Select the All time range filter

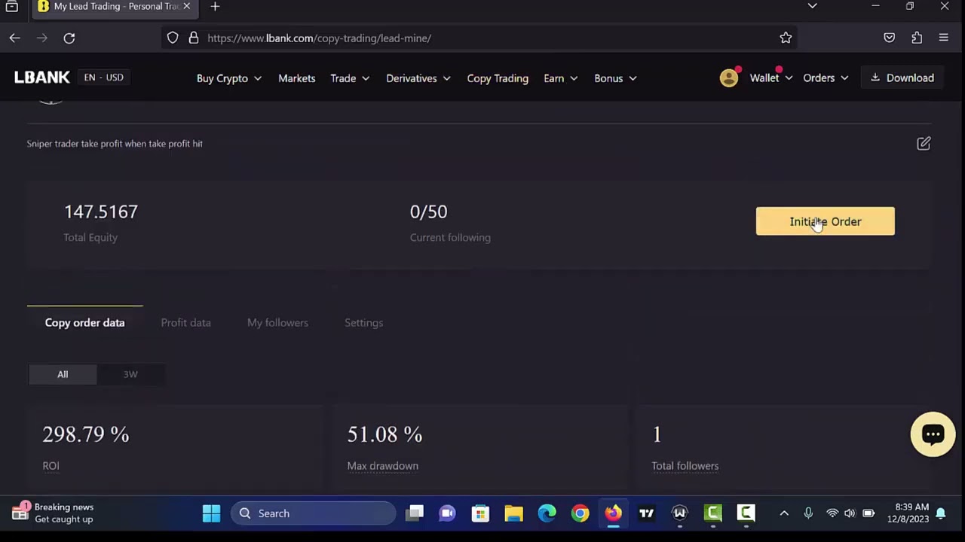click(63, 374)
